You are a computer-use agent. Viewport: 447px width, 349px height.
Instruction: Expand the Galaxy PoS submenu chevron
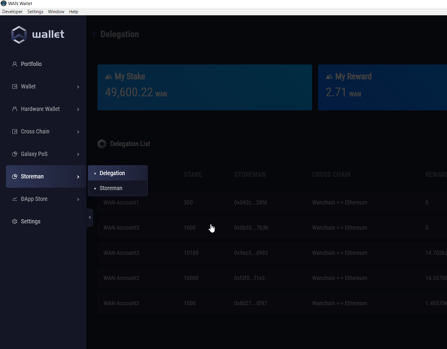point(78,154)
